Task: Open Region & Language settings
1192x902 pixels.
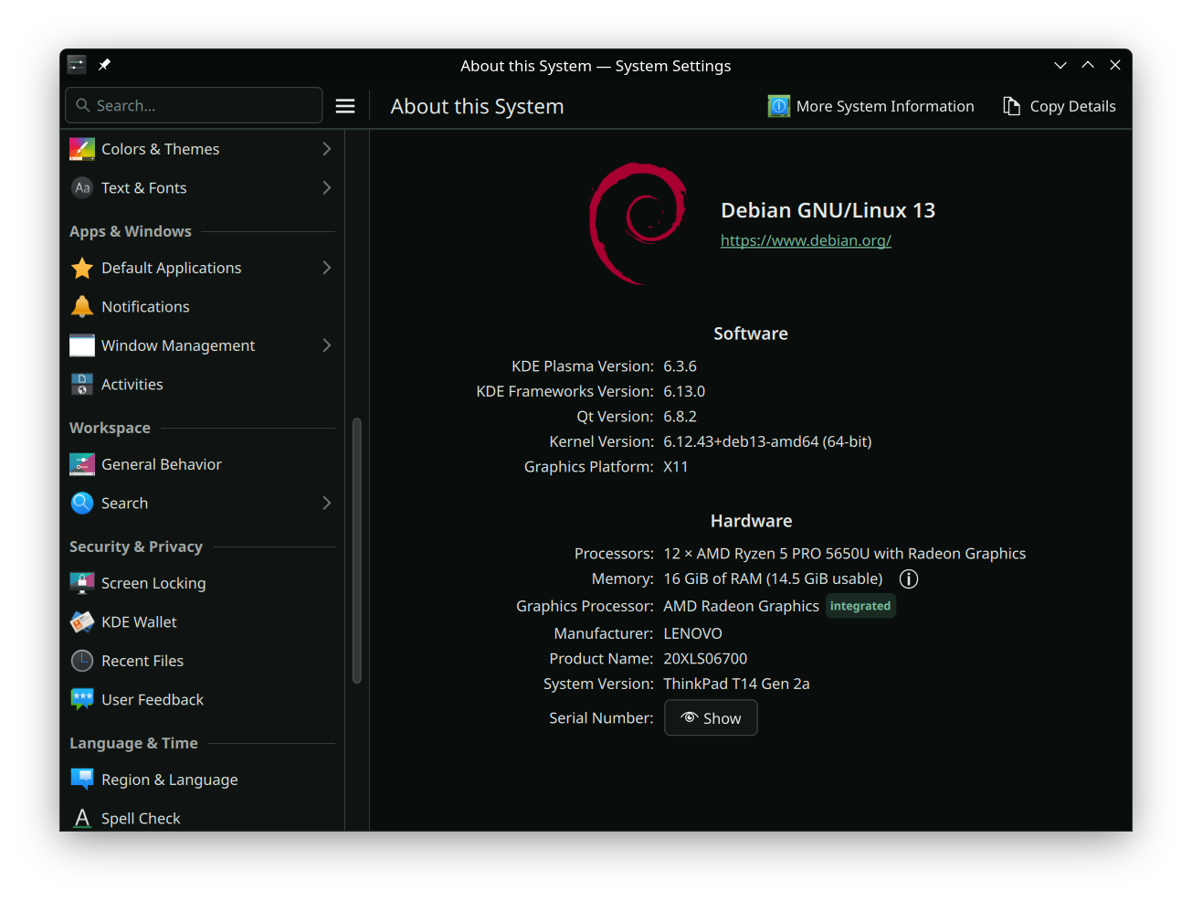Action: coord(202,780)
